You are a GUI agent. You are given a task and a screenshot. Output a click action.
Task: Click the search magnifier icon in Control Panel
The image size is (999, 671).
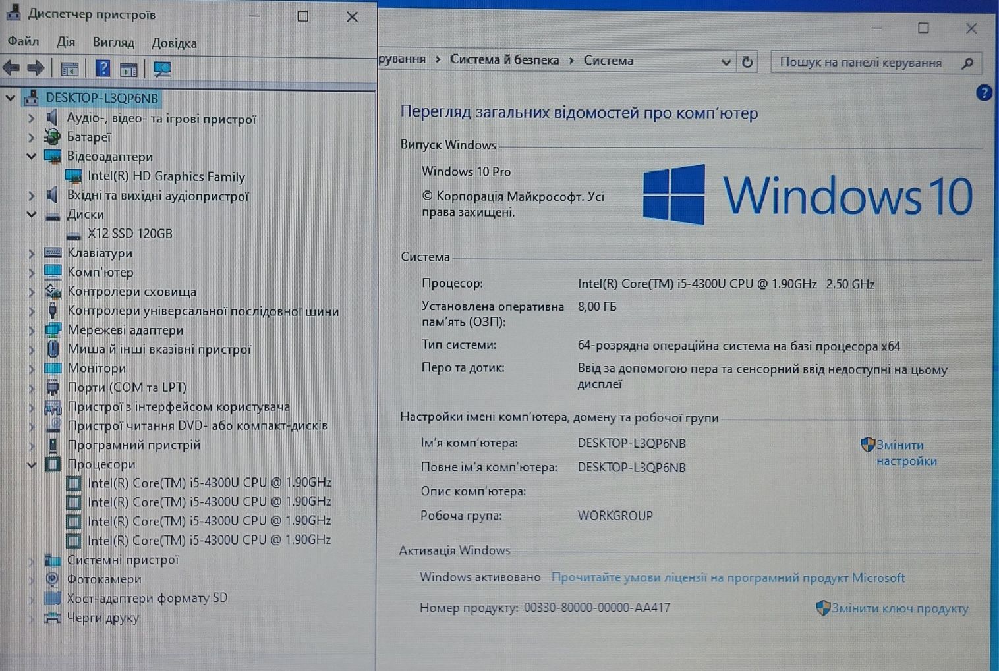[x=967, y=63]
